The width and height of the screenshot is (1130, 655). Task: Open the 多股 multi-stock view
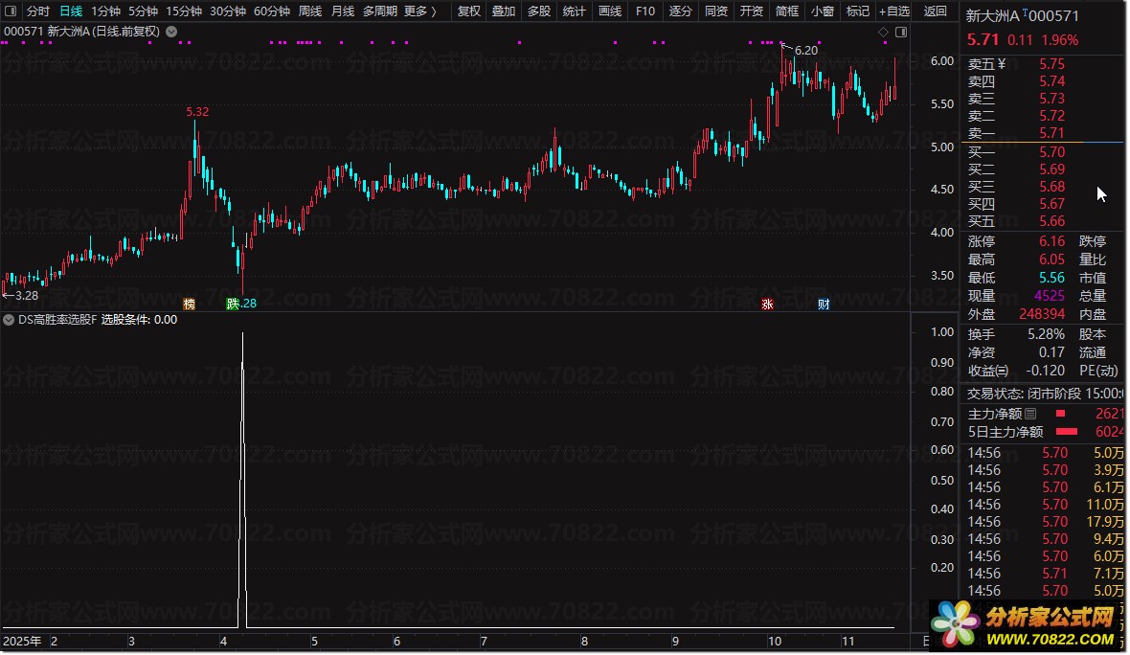(x=539, y=11)
